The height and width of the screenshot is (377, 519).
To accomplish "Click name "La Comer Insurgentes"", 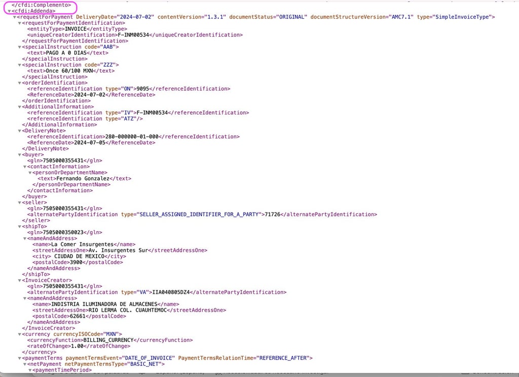I will [83, 244].
